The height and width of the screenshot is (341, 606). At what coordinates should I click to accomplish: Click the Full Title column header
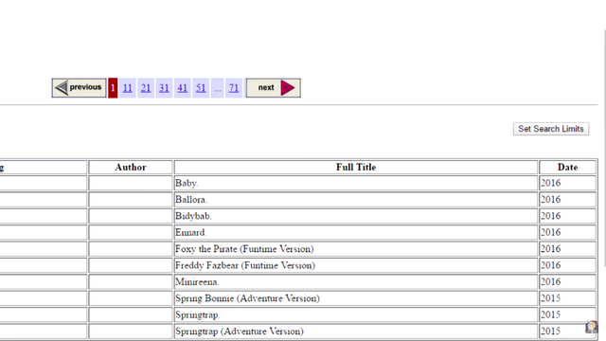(x=356, y=167)
